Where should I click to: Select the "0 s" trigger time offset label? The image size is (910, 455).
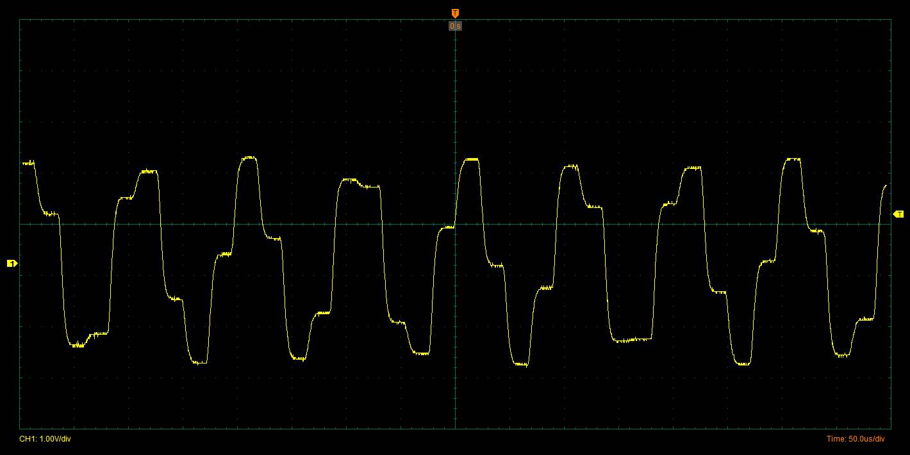[x=455, y=26]
